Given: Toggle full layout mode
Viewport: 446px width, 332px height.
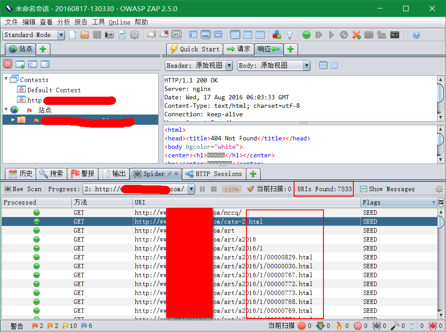Looking at the screenshot, I should point(218,35).
